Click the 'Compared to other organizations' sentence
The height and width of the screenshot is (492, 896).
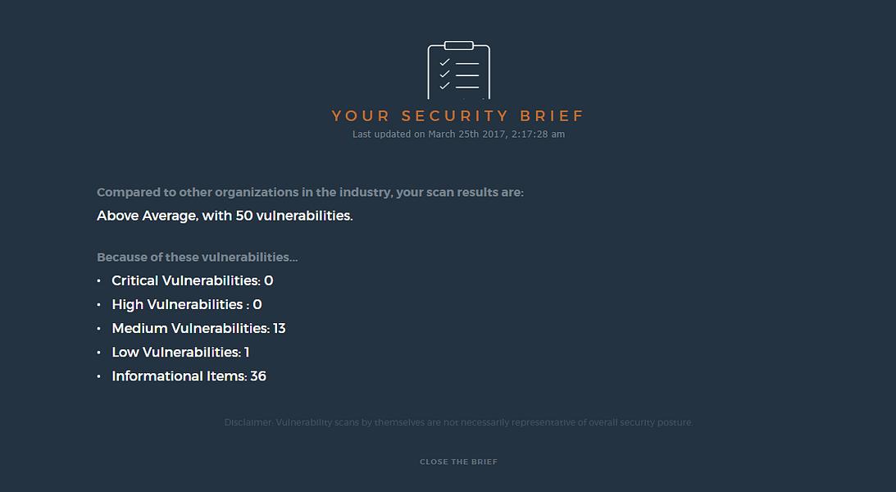tap(311, 193)
